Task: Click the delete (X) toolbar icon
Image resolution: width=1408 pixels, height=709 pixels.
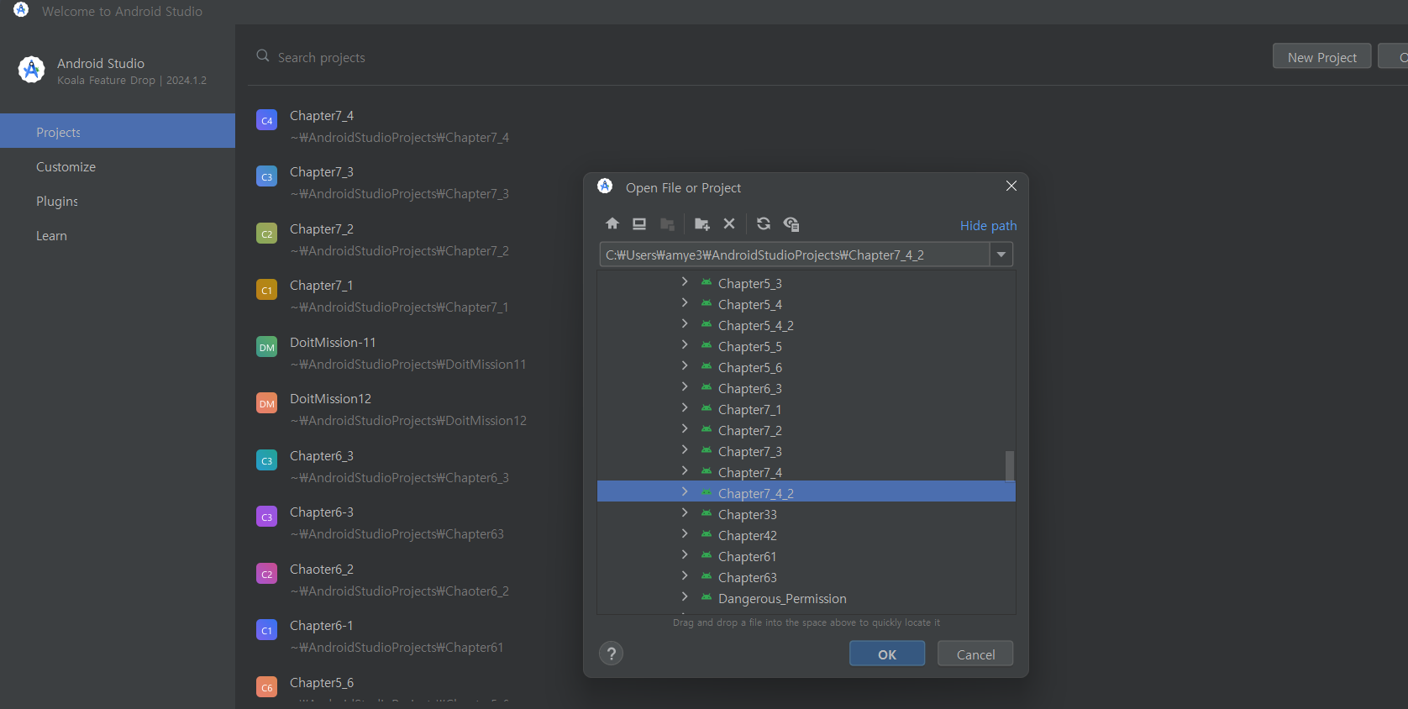Action: click(729, 223)
